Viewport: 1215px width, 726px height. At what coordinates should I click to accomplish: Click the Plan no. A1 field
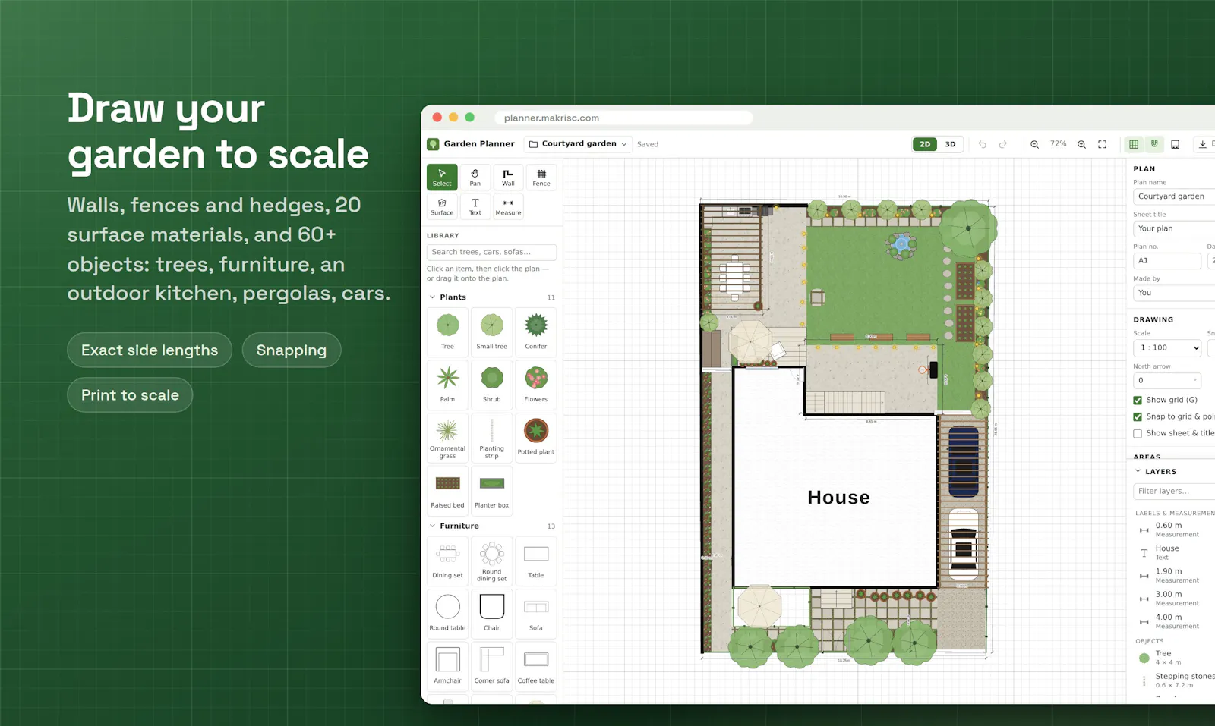(x=1168, y=260)
